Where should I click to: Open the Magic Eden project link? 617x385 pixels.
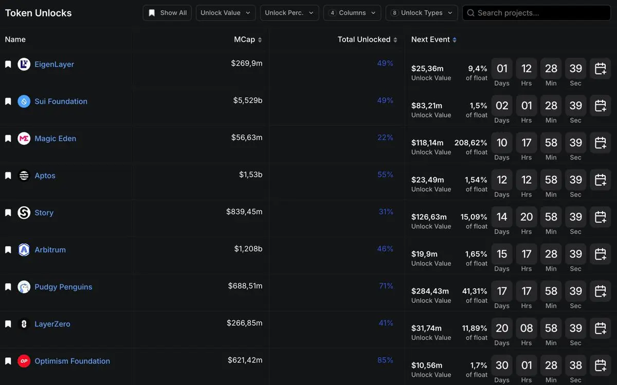click(x=55, y=139)
